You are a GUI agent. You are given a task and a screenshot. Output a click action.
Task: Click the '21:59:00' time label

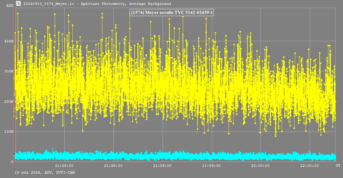pos(162,166)
